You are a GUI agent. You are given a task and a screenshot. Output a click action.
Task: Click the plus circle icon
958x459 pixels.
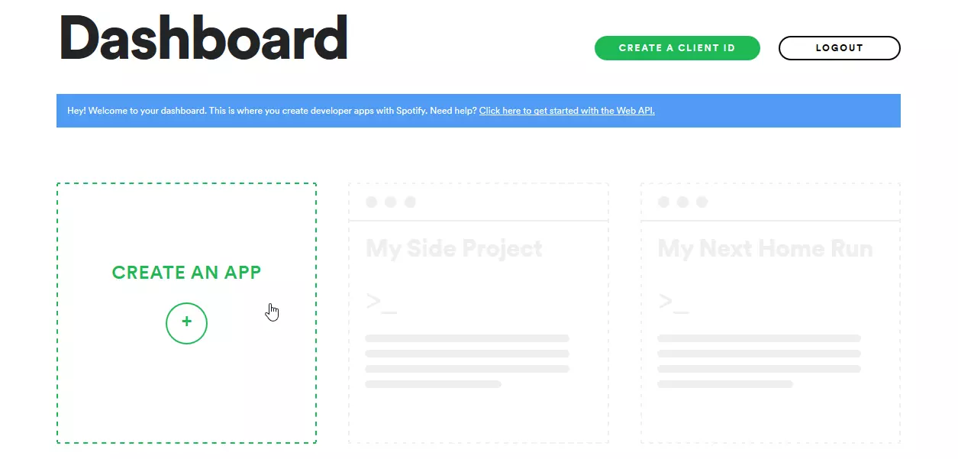click(x=186, y=322)
